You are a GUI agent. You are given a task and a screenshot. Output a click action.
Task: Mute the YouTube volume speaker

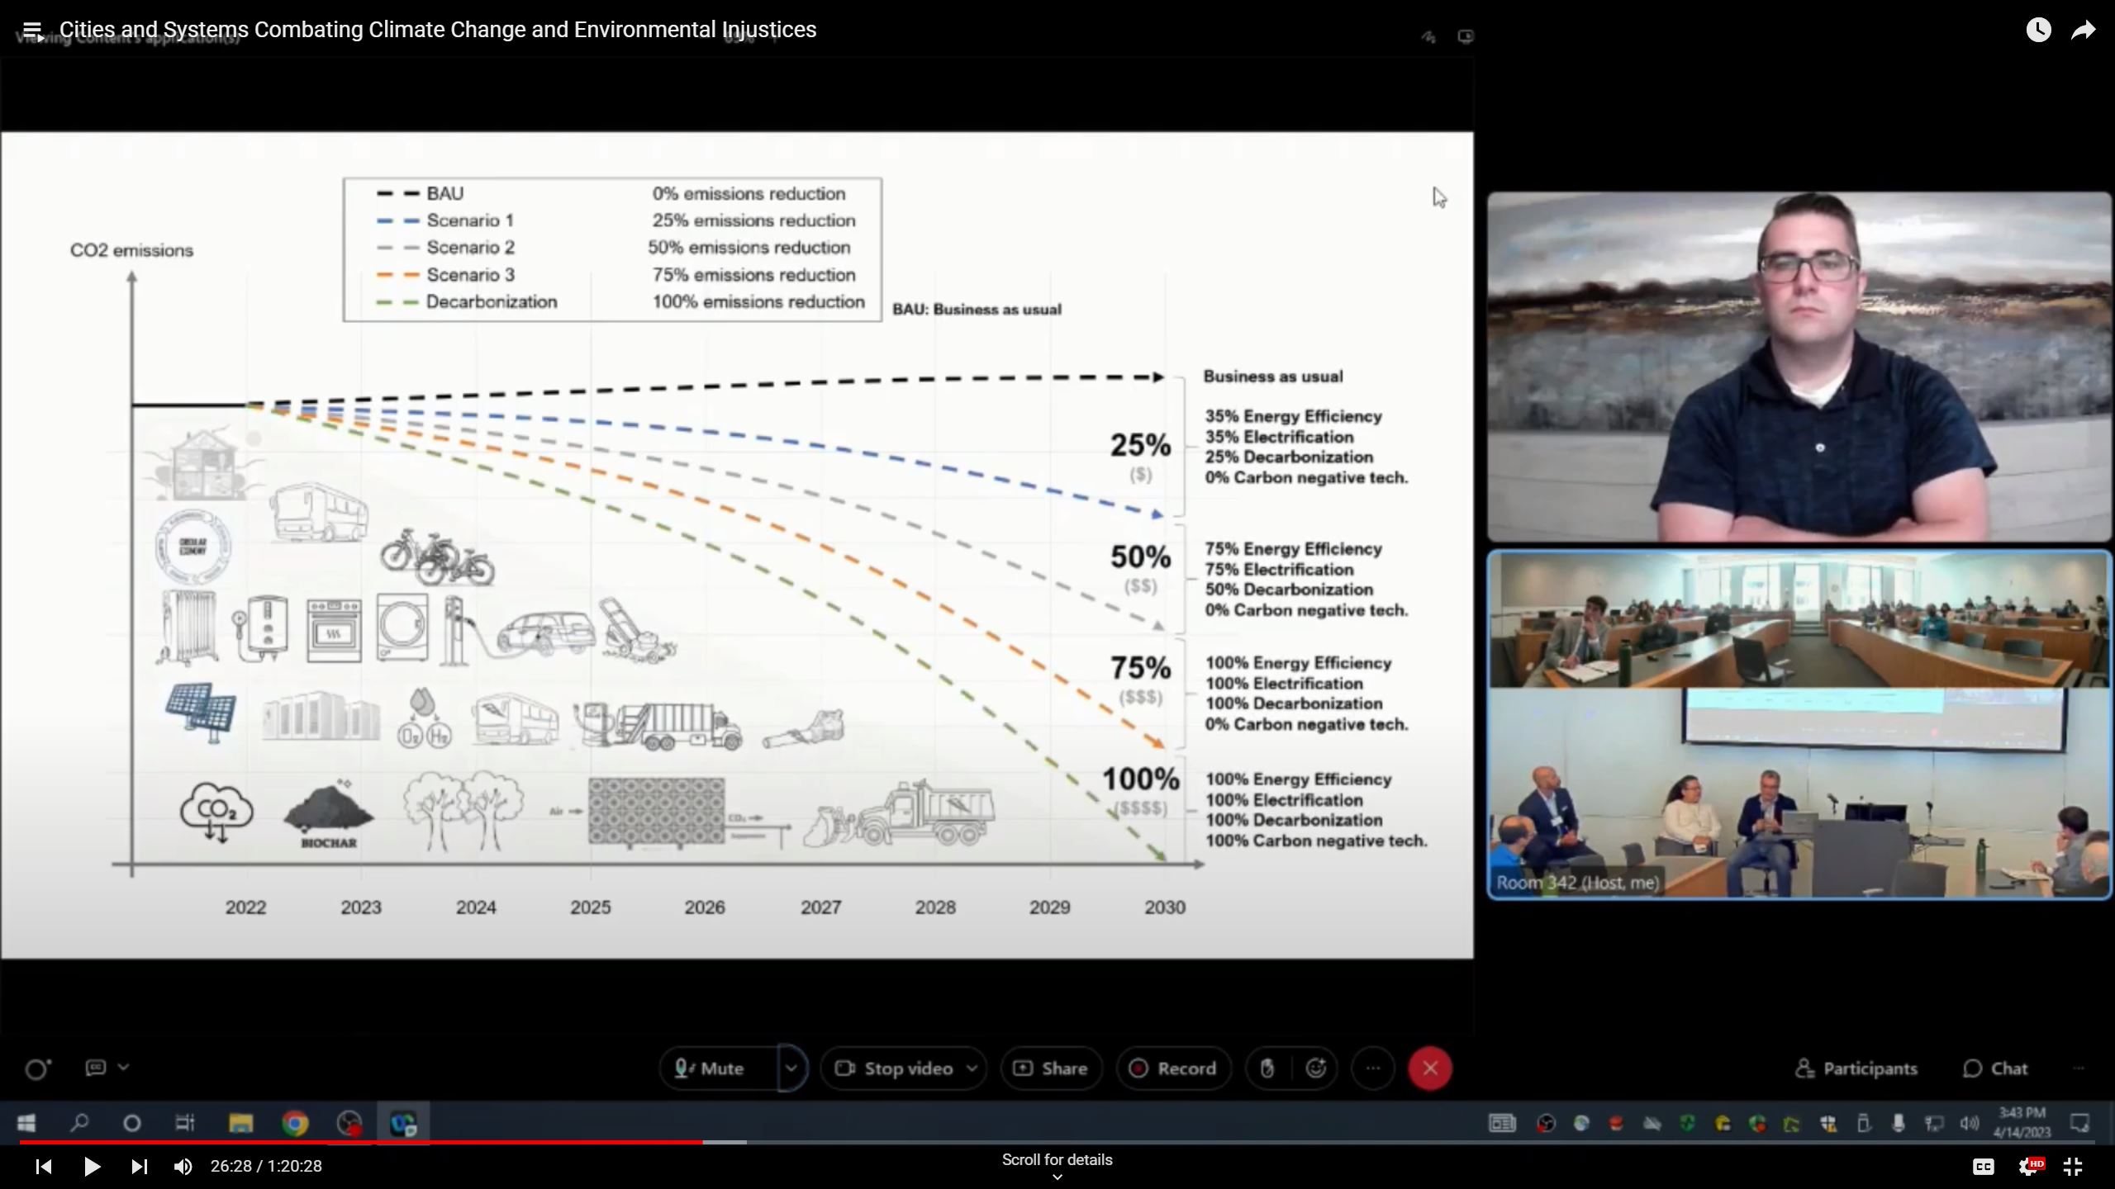point(183,1166)
